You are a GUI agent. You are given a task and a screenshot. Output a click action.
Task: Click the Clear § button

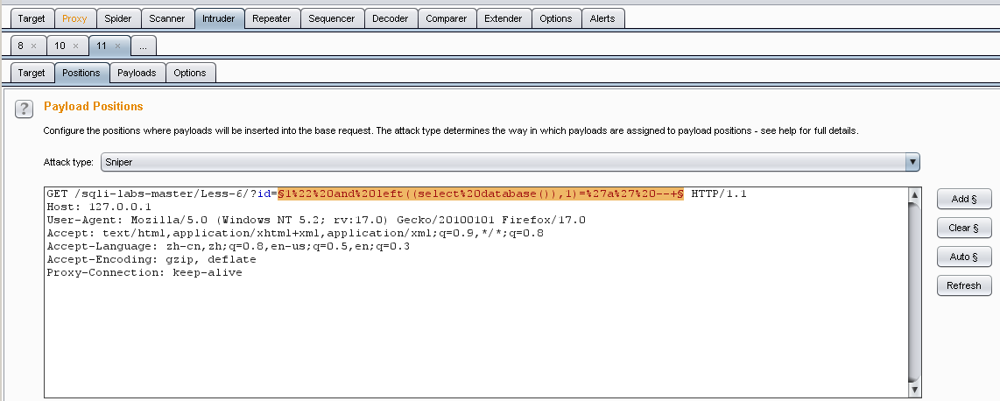pyautogui.click(x=964, y=228)
